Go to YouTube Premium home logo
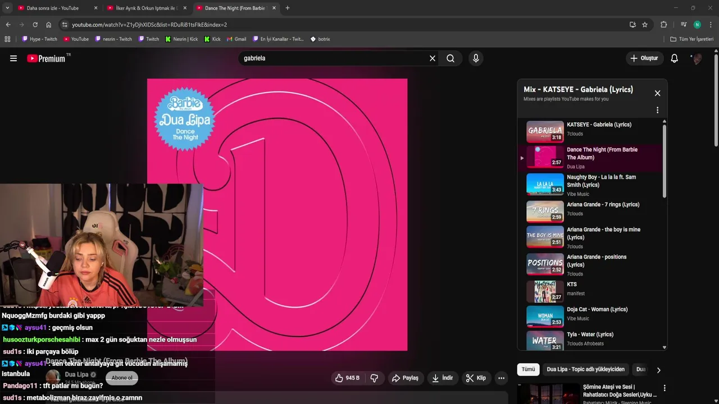Screen dimensions: 719x404 [47, 58]
